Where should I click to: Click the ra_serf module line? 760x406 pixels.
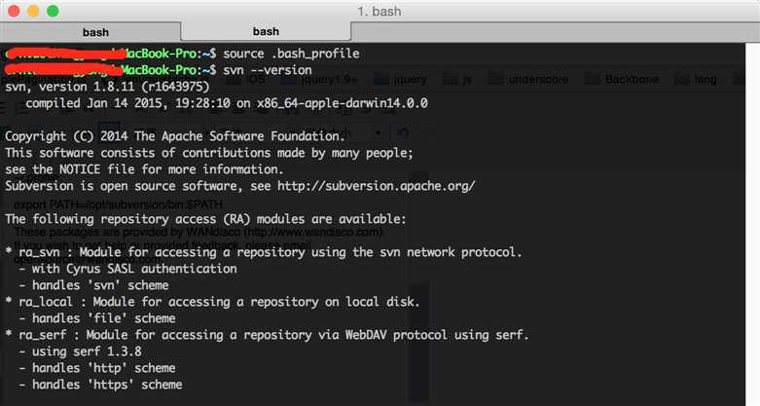coord(267,335)
